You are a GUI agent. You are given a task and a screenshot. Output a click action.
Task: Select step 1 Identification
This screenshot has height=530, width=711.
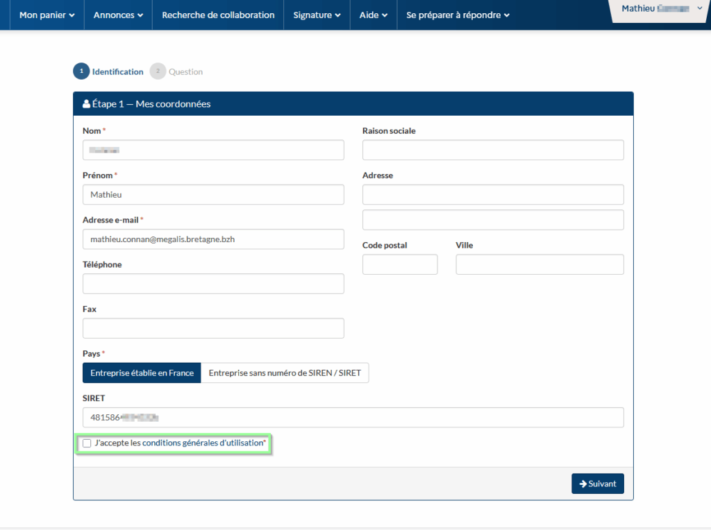pos(108,71)
